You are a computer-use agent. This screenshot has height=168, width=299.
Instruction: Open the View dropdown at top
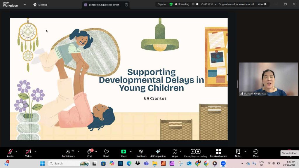(x=262, y=4)
